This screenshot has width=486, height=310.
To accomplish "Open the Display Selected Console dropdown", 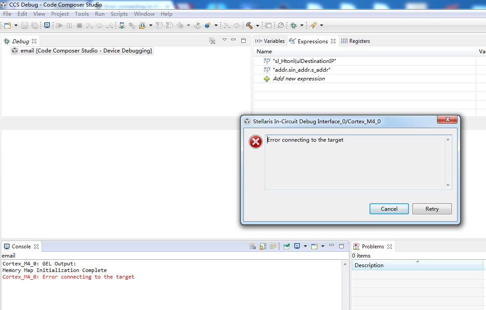I will (305, 246).
